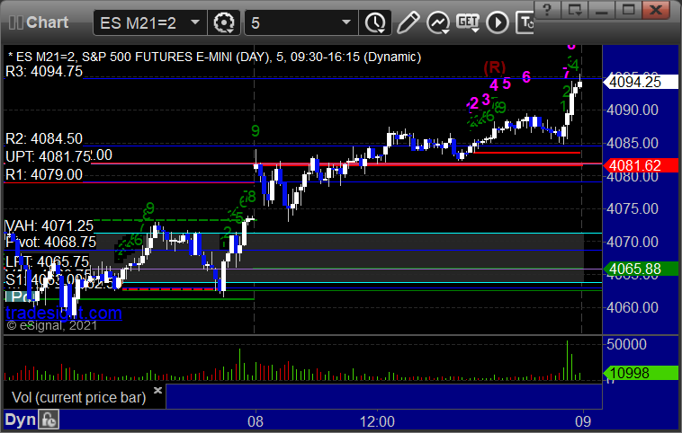Click the circular play replay icon
Image resolution: width=682 pixels, height=433 pixels.
pos(498,22)
